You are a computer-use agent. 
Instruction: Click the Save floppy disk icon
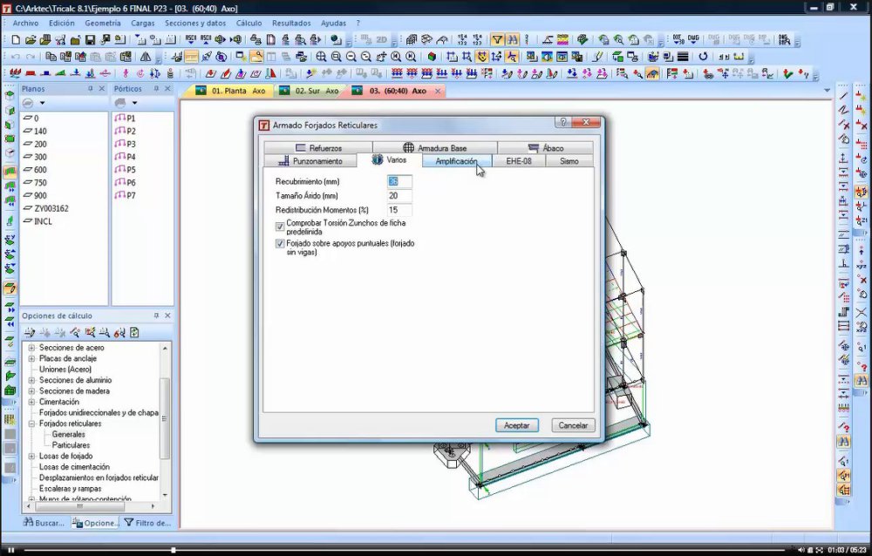point(90,39)
